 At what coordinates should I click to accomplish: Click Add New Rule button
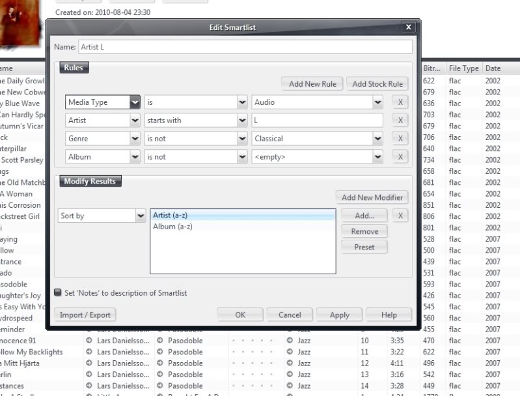click(312, 83)
